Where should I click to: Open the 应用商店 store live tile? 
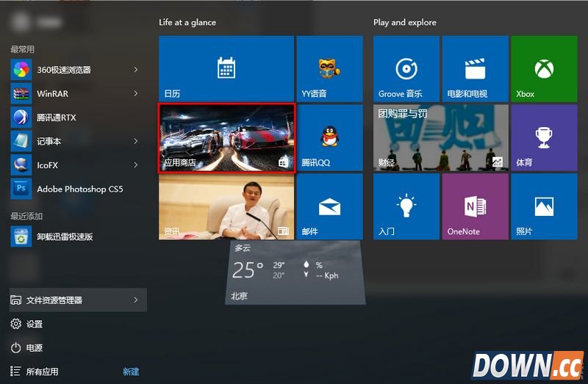226,138
